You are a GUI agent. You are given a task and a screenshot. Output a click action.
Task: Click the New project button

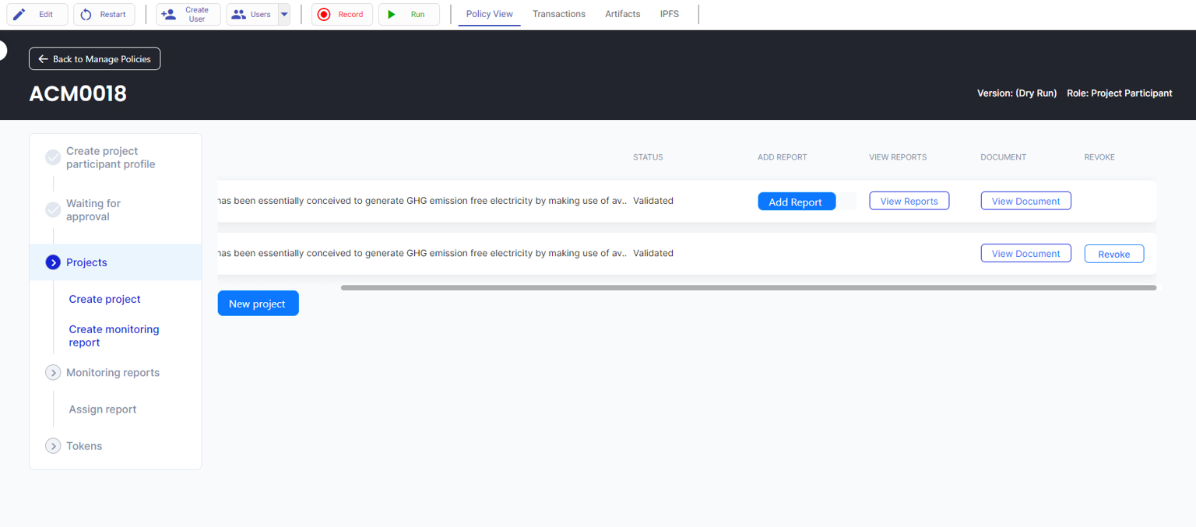[x=258, y=304]
